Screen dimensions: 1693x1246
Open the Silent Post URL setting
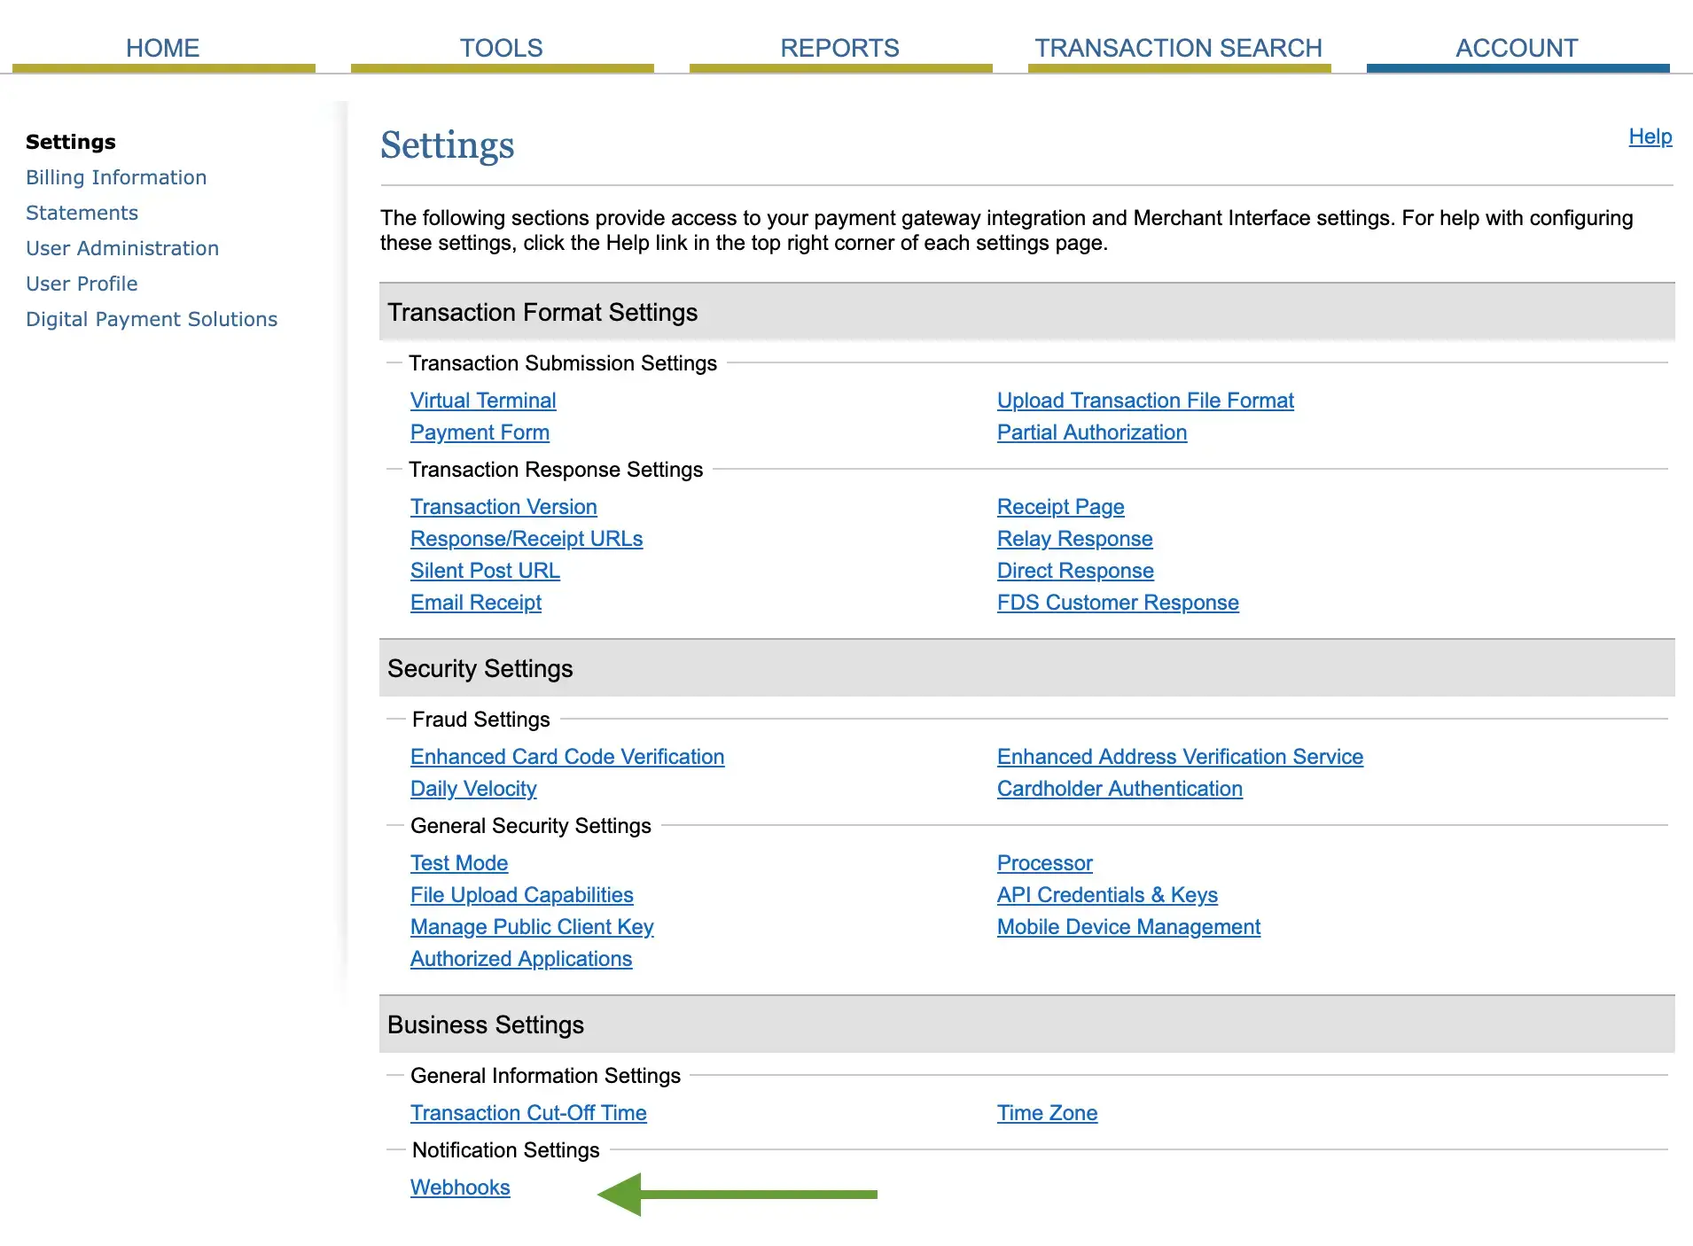click(x=485, y=571)
